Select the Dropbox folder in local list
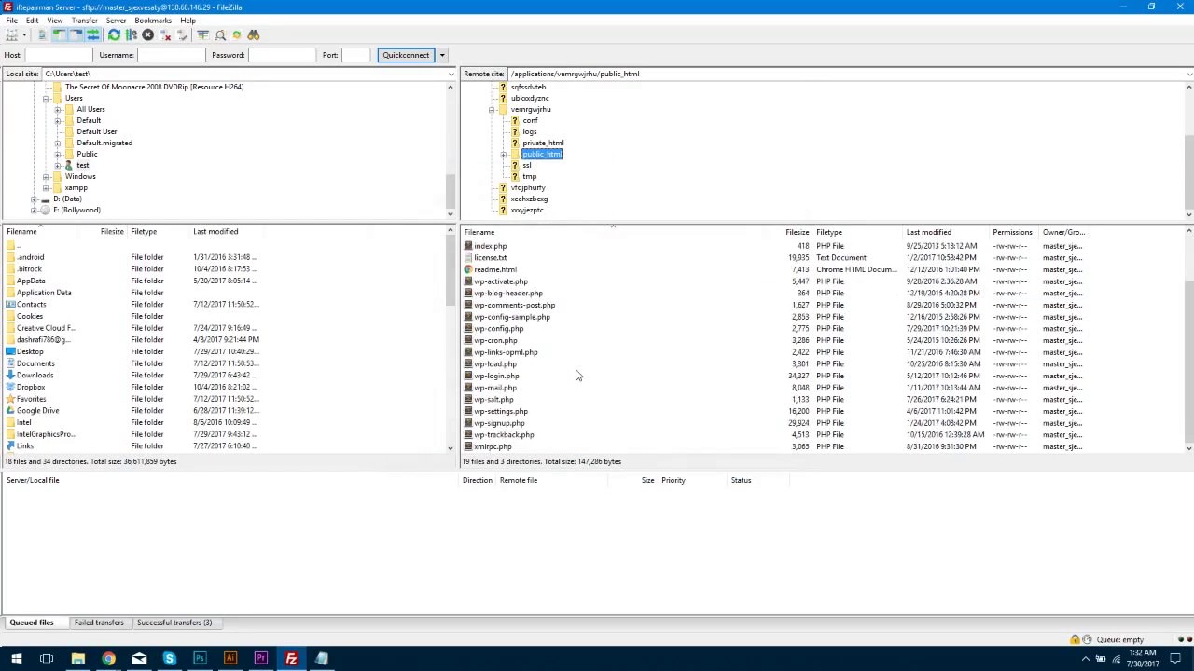The image size is (1194, 671). pyautogui.click(x=31, y=387)
